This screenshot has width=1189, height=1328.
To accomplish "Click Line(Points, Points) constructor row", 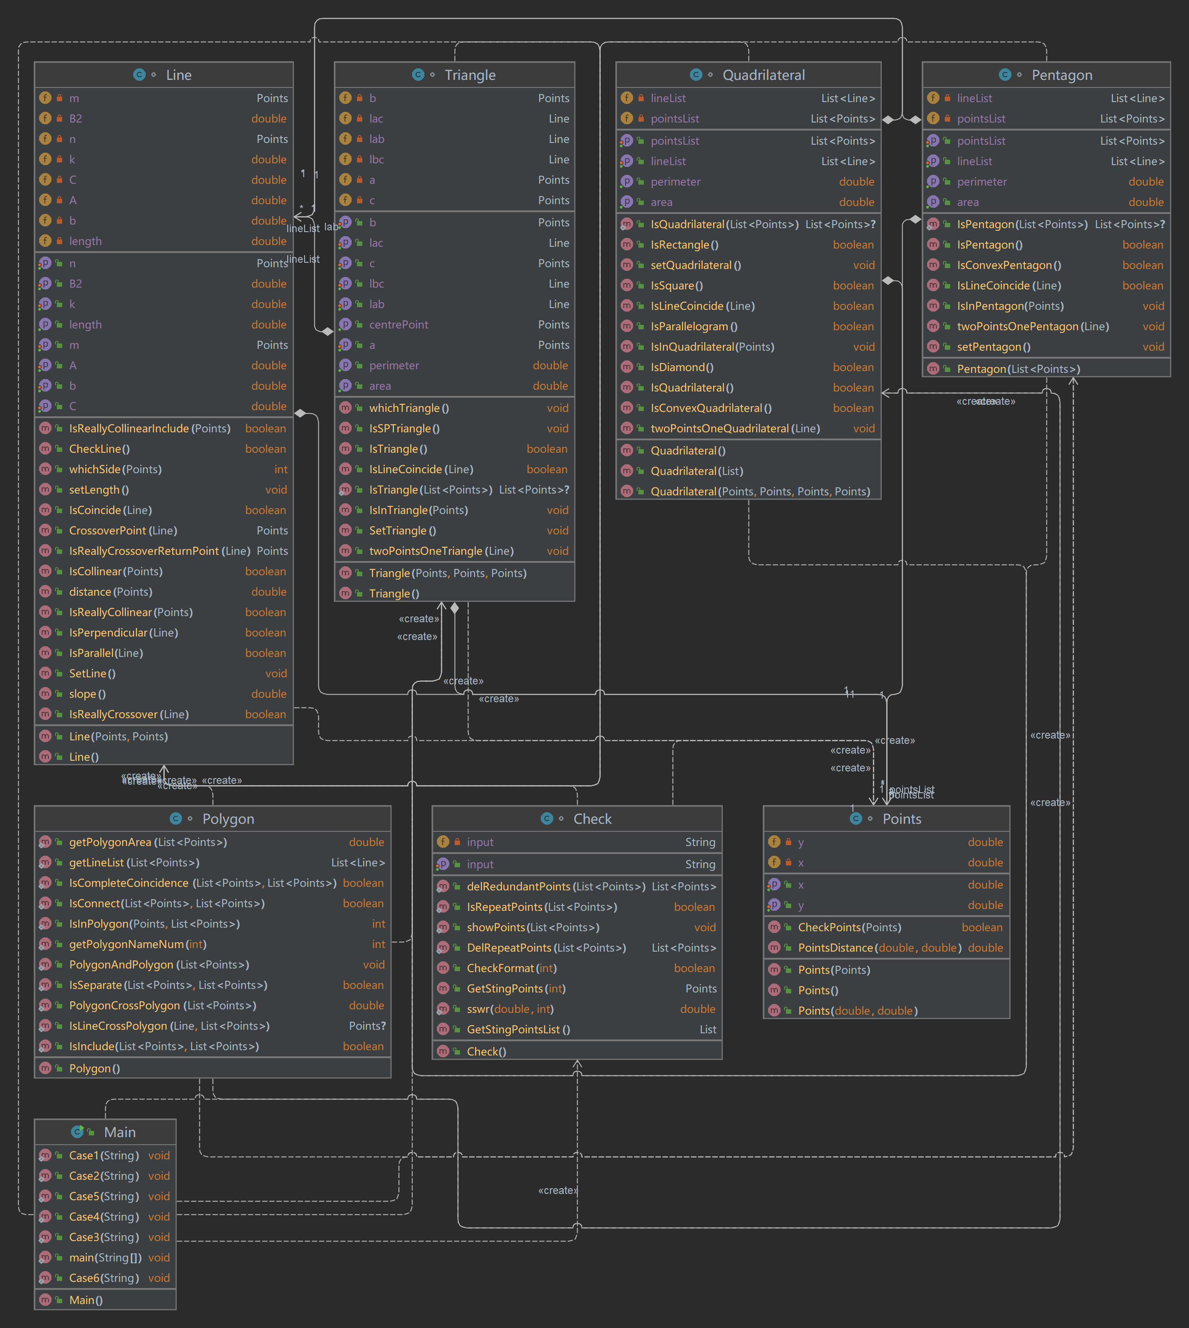I will pyautogui.click(x=163, y=735).
